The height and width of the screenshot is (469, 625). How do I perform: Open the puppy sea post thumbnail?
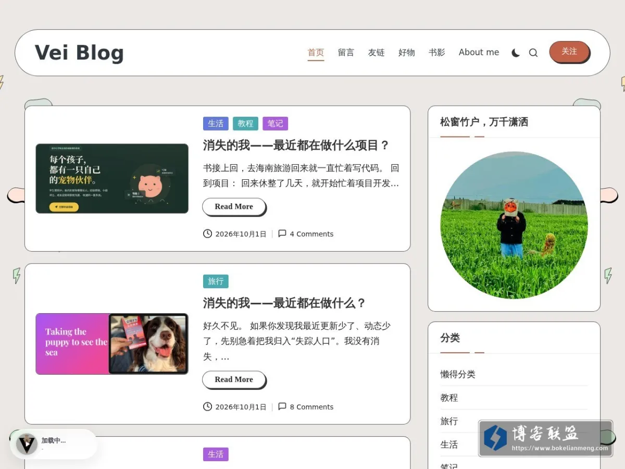point(112,344)
